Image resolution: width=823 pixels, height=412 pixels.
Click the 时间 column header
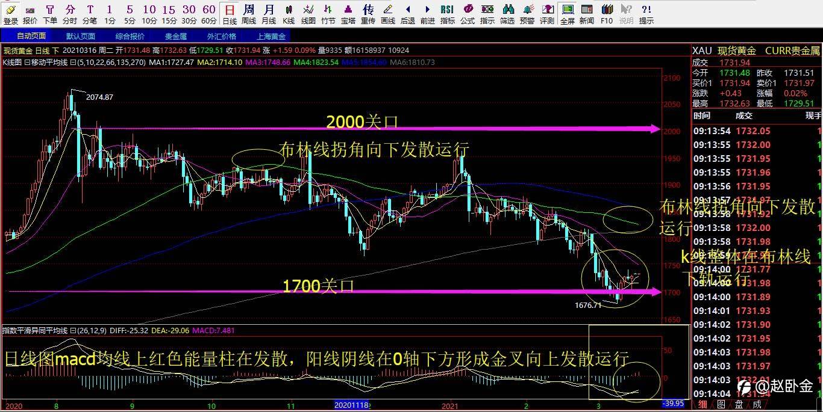(x=702, y=115)
